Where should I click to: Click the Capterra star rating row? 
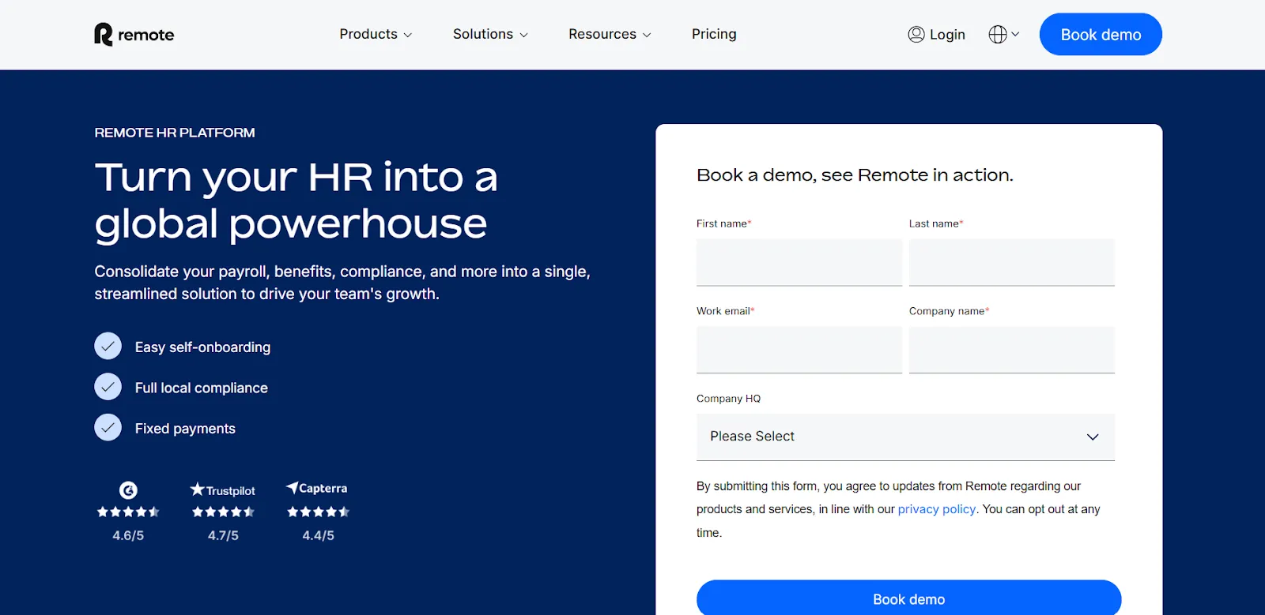coord(318,512)
